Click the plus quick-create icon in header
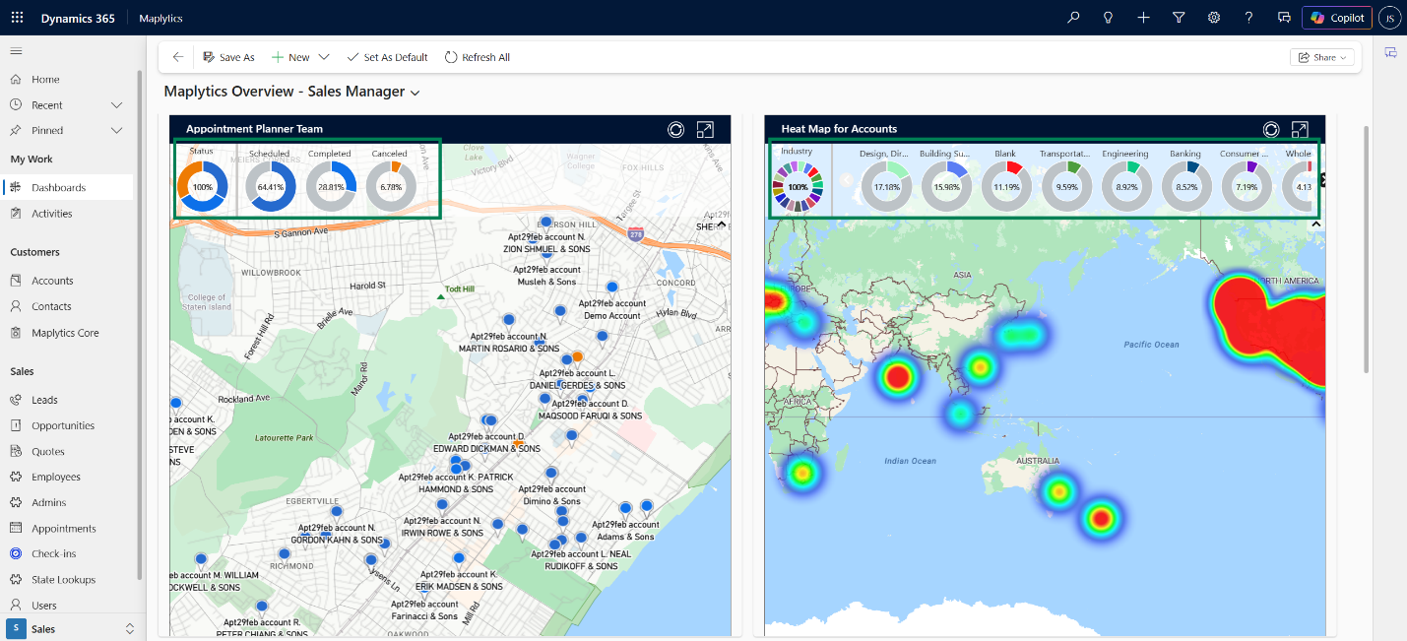Screen dimensions: 1407x641 (x=1143, y=18)
